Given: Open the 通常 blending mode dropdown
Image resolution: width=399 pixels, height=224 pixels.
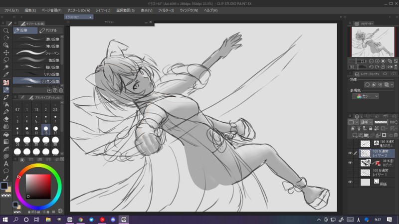Looking at the screenshot, I should (x=367, y=122).
